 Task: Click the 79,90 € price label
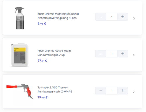(43, 97)
